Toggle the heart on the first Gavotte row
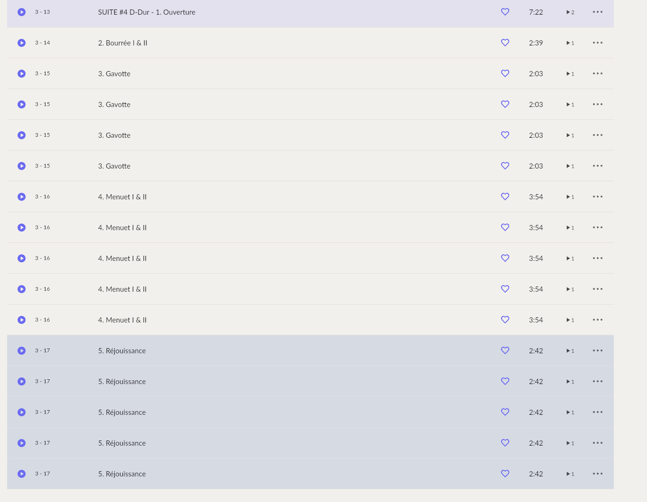Viewport: 647px width, 502px height. click(x=505, y=73)
